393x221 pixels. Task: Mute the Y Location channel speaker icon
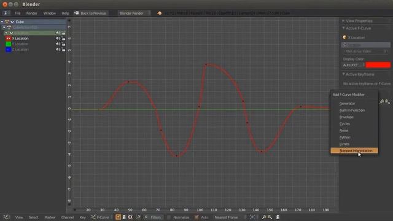click(x=58, y=44)
